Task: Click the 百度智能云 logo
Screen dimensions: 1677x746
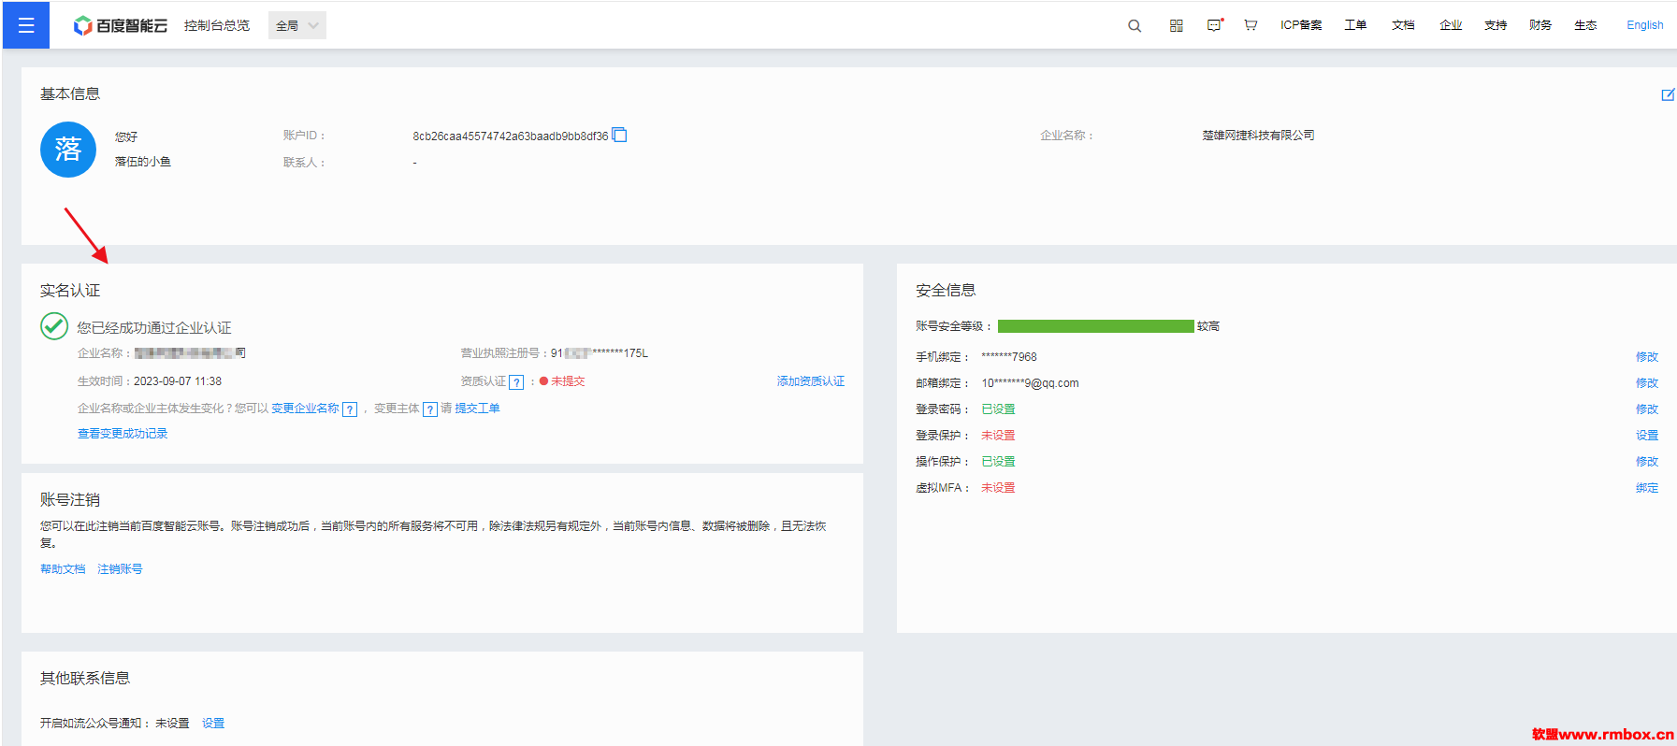Action: pos(121,25)
